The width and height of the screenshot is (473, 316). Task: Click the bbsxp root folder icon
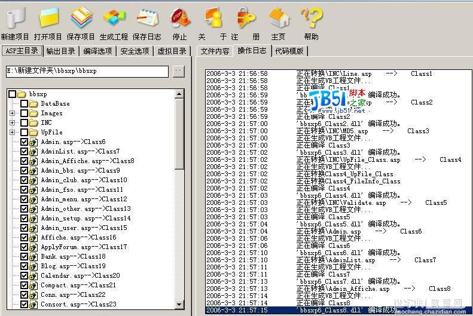pos(22,94)
